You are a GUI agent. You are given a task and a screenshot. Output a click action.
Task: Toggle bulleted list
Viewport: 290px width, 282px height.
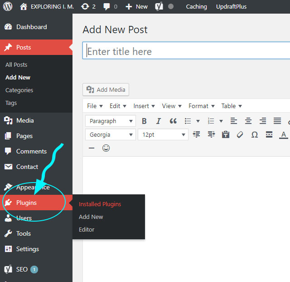188,121
